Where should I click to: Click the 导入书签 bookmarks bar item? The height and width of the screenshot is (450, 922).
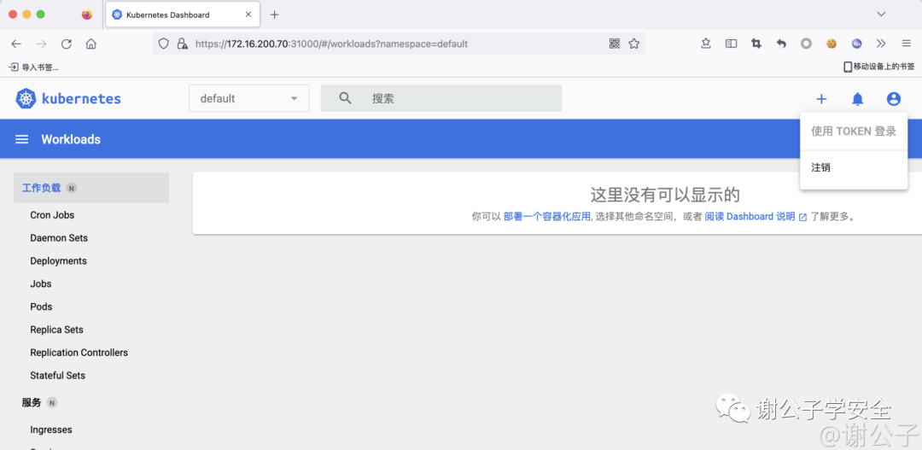point(34,67)
